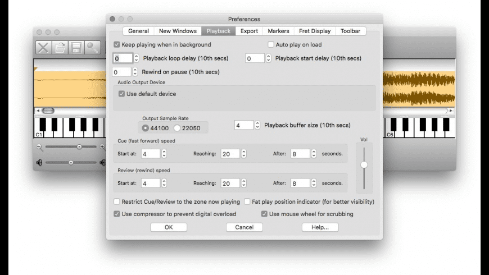Image resolution: width=489 pixels, height=275 pixels.
Task: Click the Playback start delay input field
Action: (x=255, y=58)
